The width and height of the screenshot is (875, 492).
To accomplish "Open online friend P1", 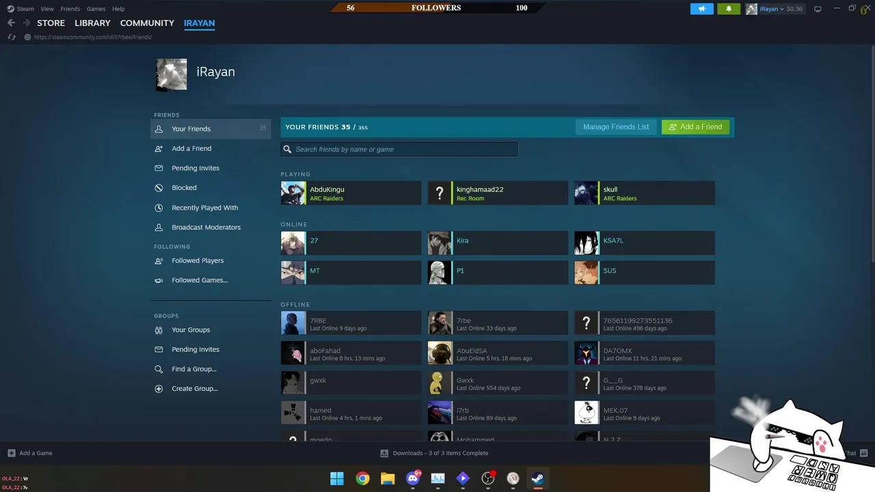I will point(498,273).
